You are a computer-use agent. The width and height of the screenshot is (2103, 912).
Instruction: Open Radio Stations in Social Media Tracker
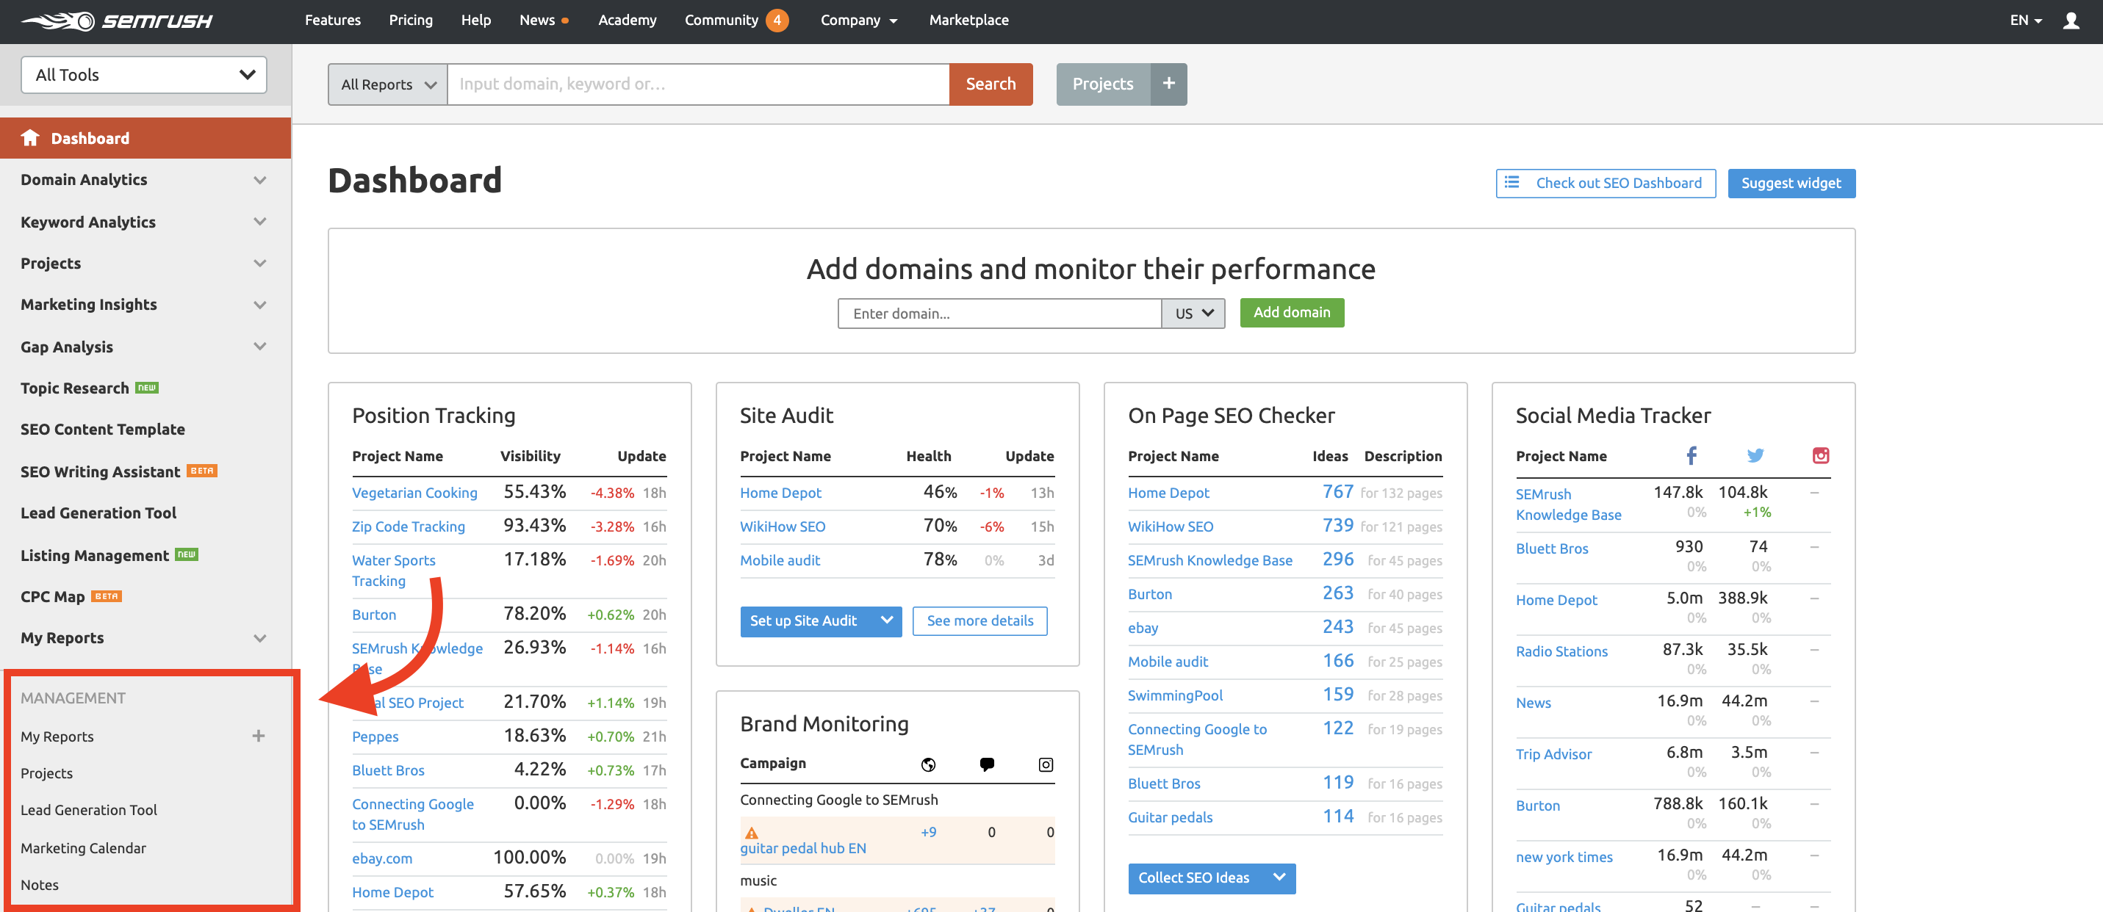(x=1561, y=651)
